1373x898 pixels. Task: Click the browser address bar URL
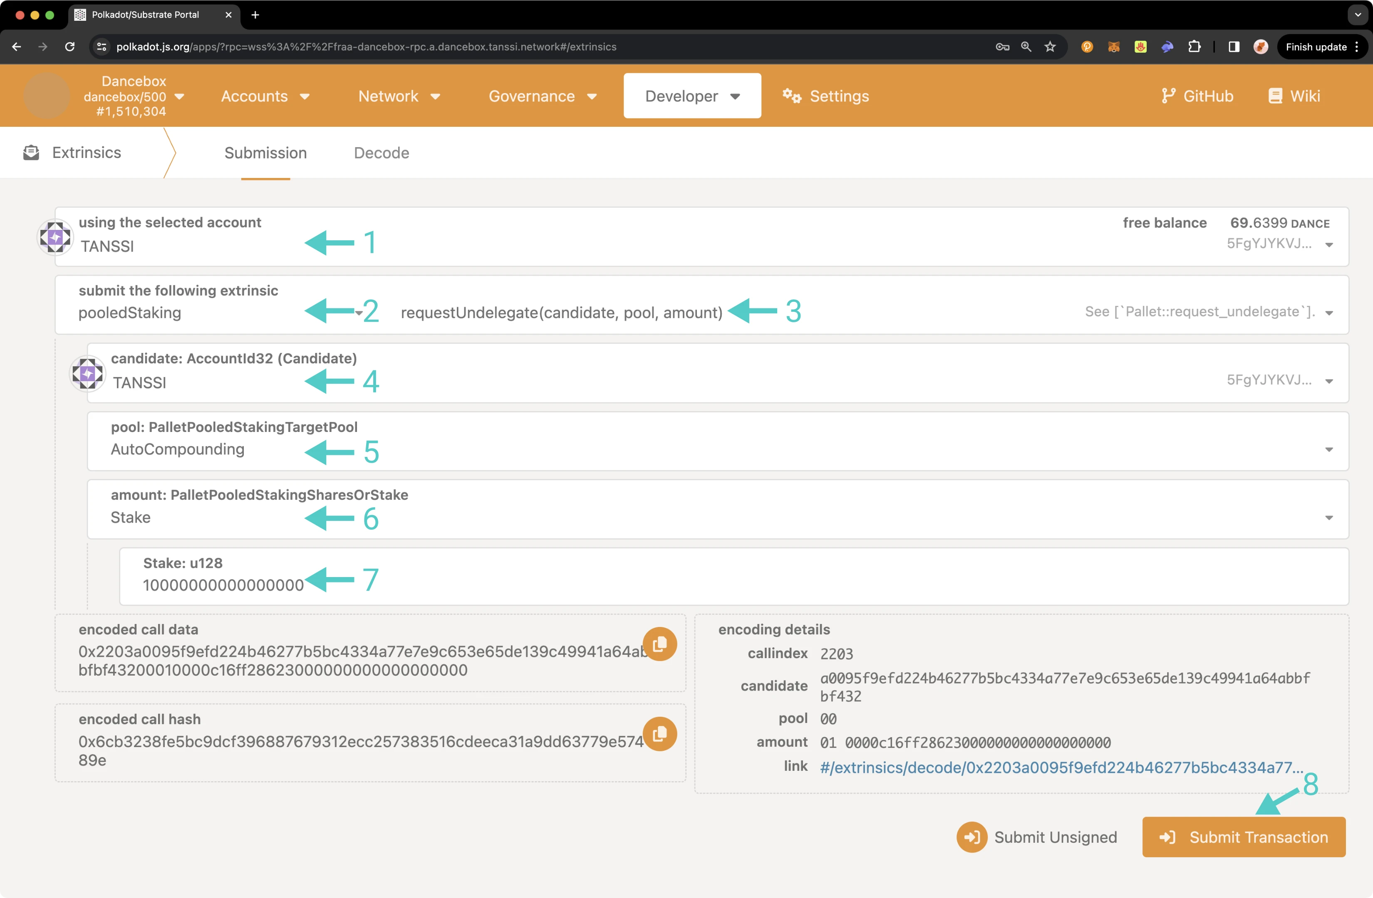(366, 47)
